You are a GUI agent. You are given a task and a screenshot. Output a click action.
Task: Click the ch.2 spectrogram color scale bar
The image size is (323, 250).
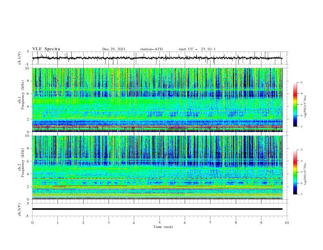(x=295, y=172)
